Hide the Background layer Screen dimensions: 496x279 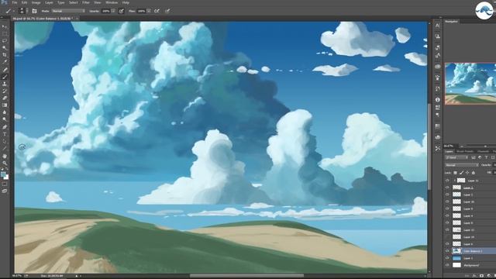[447, 265]
